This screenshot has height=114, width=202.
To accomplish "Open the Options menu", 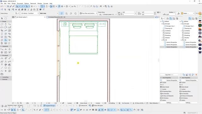I will [27, 3].
